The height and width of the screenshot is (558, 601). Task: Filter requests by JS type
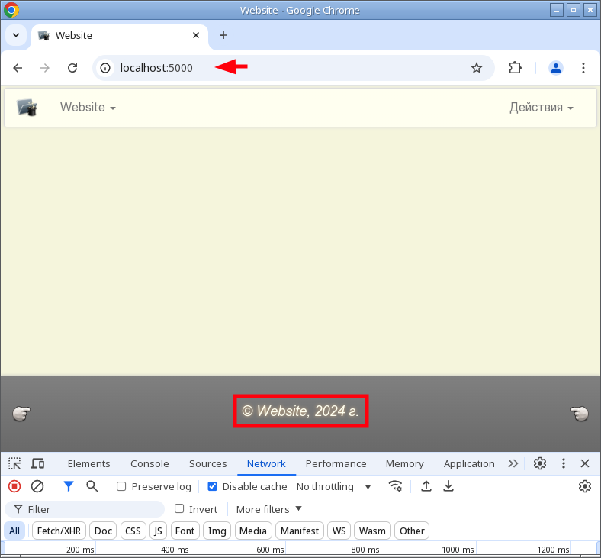pos(158,531)
